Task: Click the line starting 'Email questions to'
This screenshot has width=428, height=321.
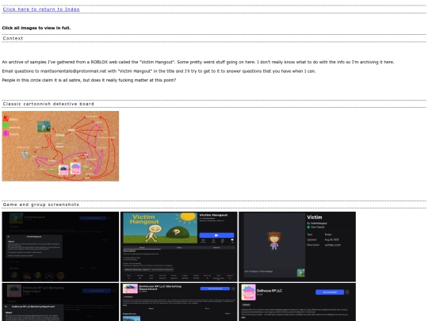Action: (x=159, y=71)
